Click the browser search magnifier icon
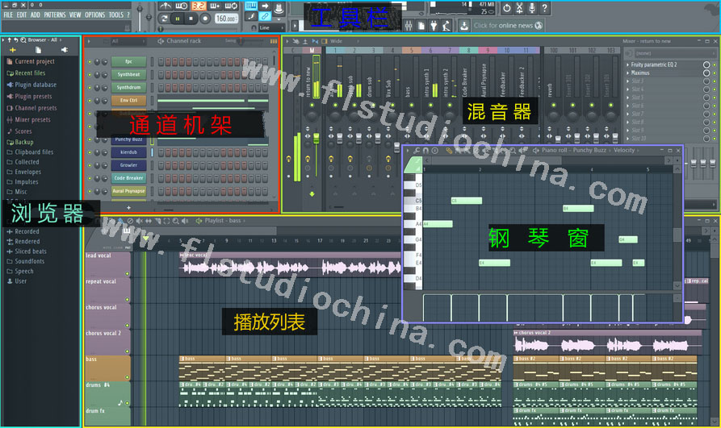This screenshot has height=428, width=721. click(23, 40)
